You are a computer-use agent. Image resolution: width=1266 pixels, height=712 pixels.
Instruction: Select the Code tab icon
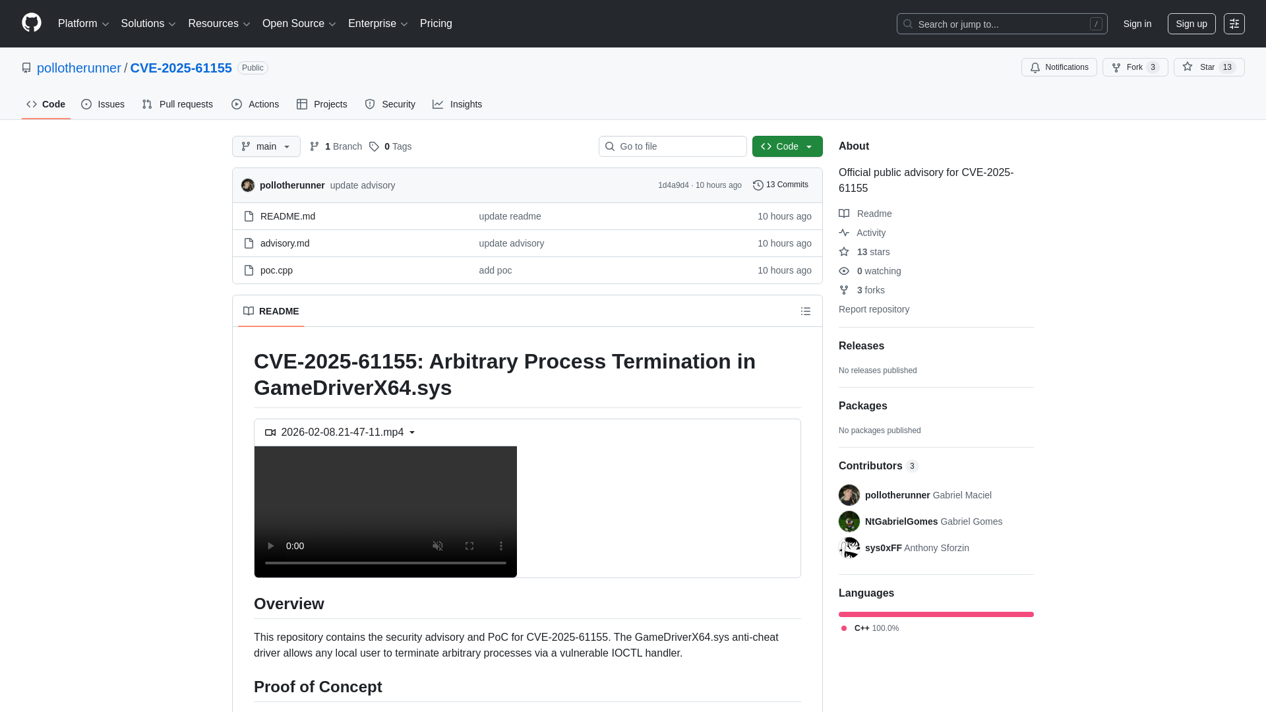coord(32,104)
